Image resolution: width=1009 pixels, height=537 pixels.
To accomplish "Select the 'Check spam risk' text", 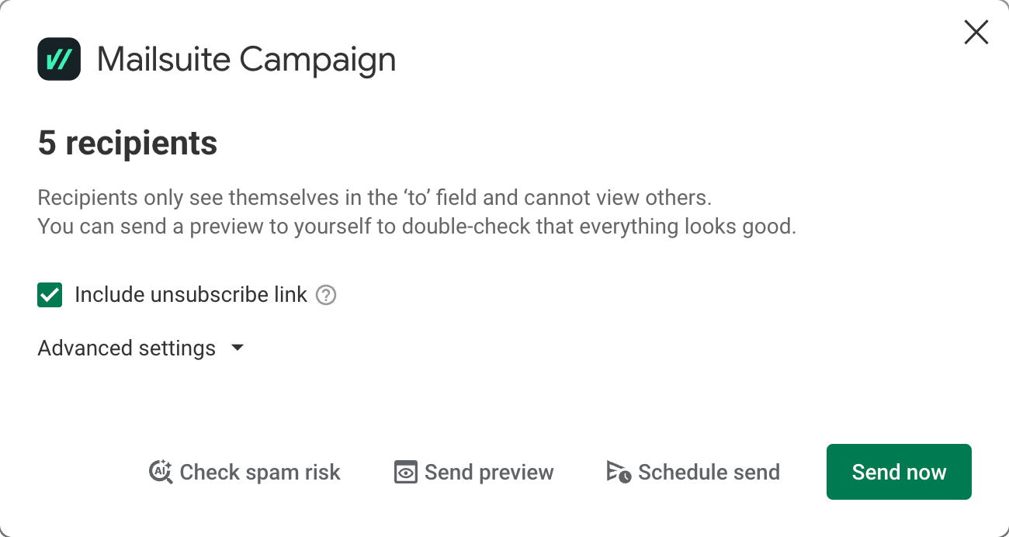I will tap(260, 472).
